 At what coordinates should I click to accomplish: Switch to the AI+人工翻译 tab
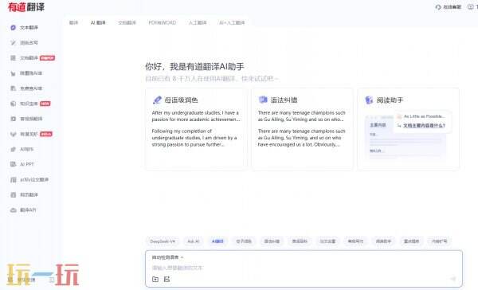(x=232, y=22)
